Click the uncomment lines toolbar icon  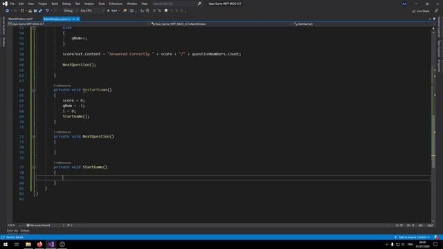click(159, 11)
